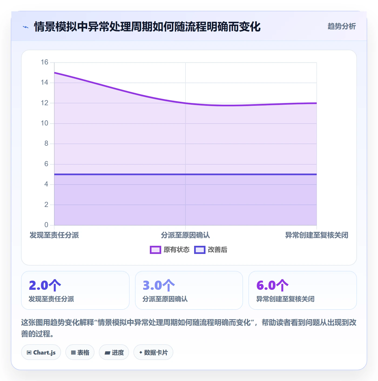Screen dimensions: 378x381
Task: Click the 2.0个 value text
Action: (45, 285)
